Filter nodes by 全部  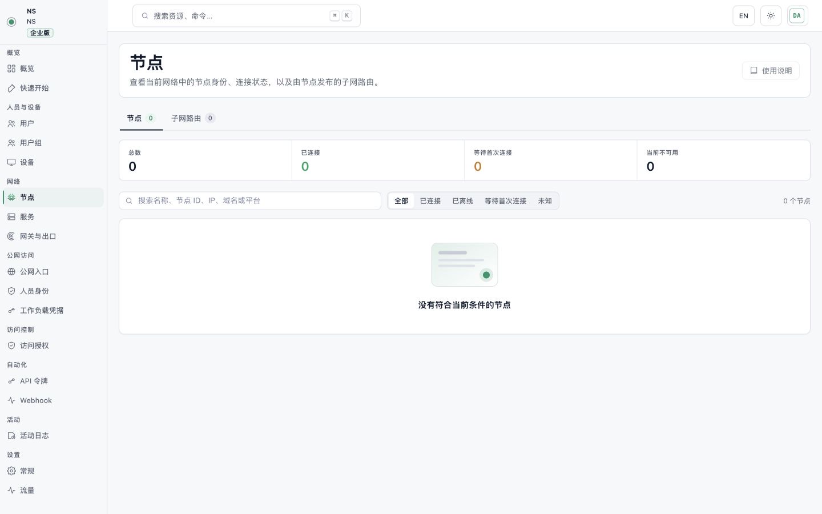401,201
